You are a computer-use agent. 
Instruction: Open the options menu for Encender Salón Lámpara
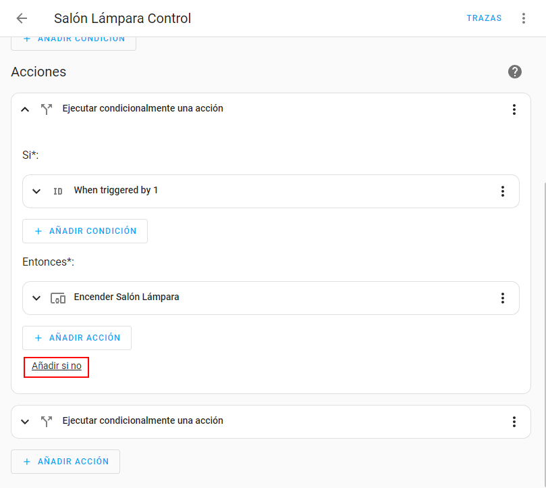(503, 298)
